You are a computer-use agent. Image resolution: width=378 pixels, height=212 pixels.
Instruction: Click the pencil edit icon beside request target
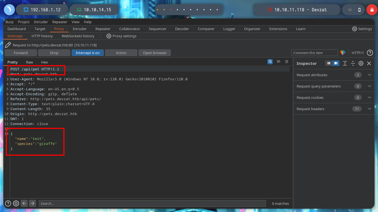pyautogui.click(x=8, y=45)
